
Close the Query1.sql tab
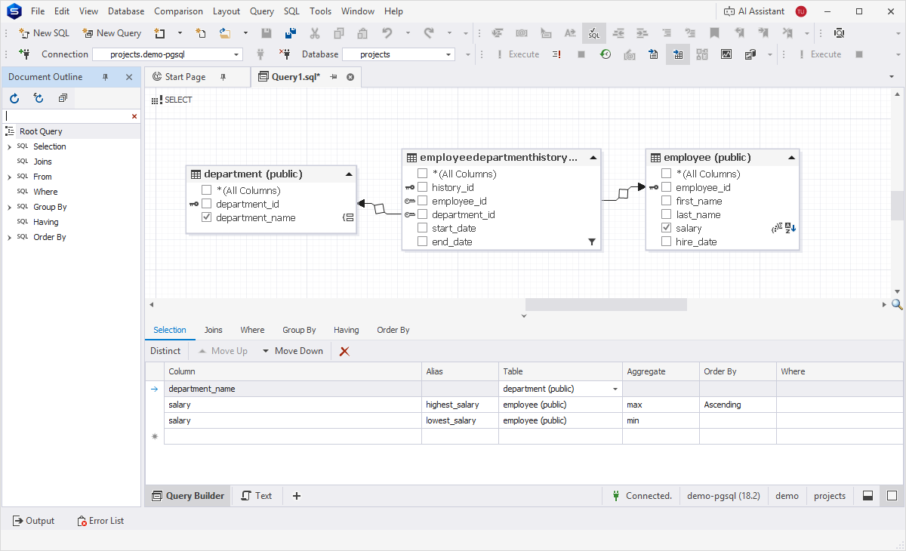click(x=350, y=77)
